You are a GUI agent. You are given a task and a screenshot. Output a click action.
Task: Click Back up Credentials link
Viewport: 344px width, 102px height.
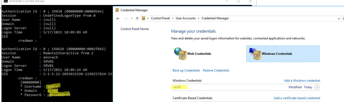point(186,70)
